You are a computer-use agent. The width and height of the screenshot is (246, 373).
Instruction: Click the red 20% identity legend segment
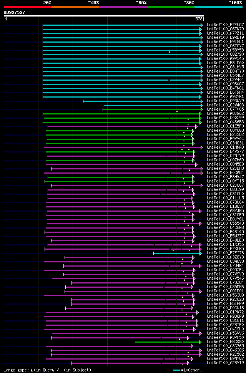click(x=28, y=7)
